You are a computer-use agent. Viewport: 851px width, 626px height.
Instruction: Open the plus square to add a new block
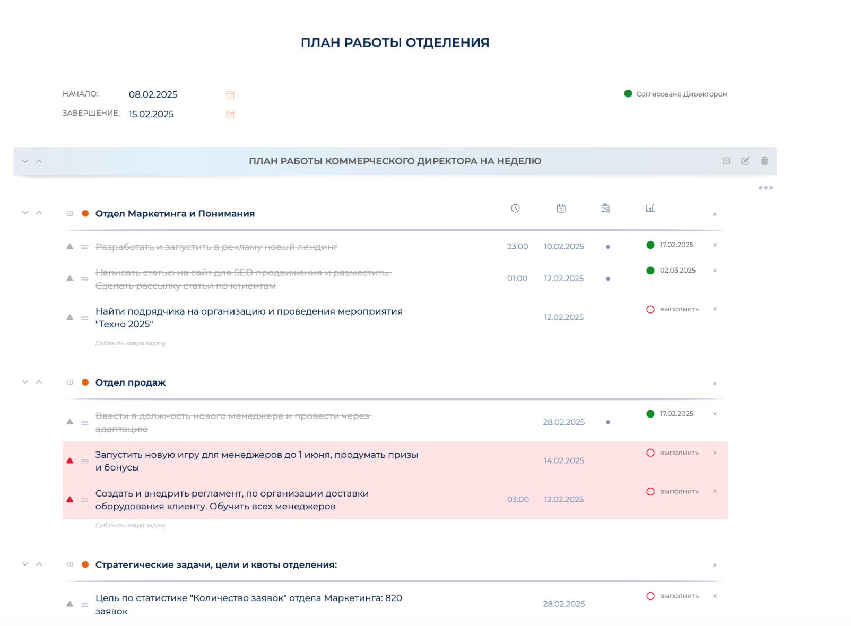pyautogui.click(x=725, y=161)
